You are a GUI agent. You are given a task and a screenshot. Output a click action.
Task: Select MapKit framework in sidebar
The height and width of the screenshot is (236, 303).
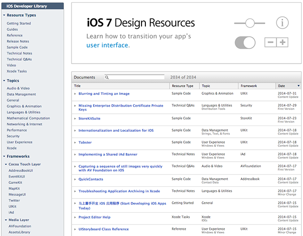point(14,189)
